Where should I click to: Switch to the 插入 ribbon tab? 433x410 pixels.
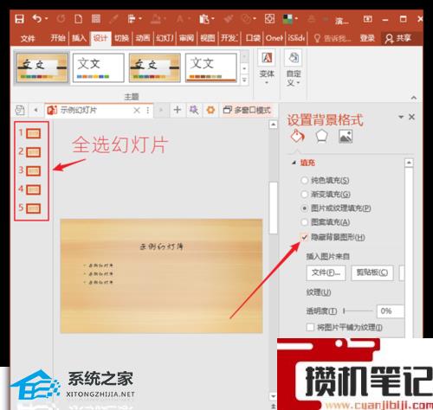click(x=79, y=38)
